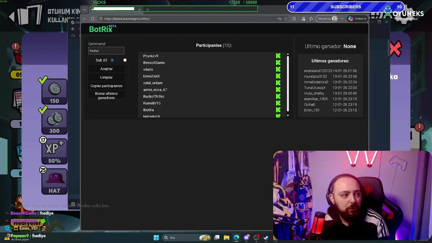Click the Kick icon beside BessoXGame

point(278,63)
